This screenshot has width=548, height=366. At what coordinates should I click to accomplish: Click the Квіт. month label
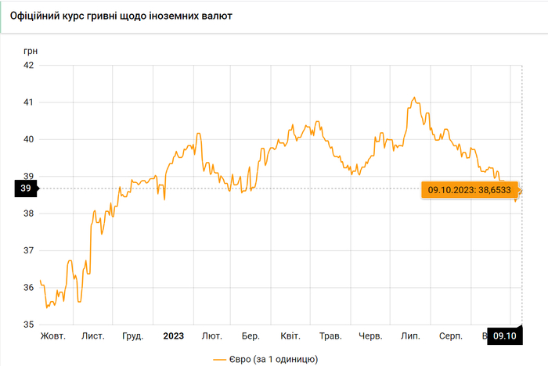click(290, 335)
